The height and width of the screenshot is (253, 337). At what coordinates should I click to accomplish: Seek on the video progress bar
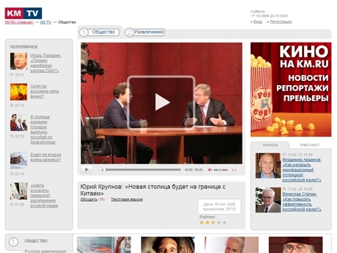(143, 170)
